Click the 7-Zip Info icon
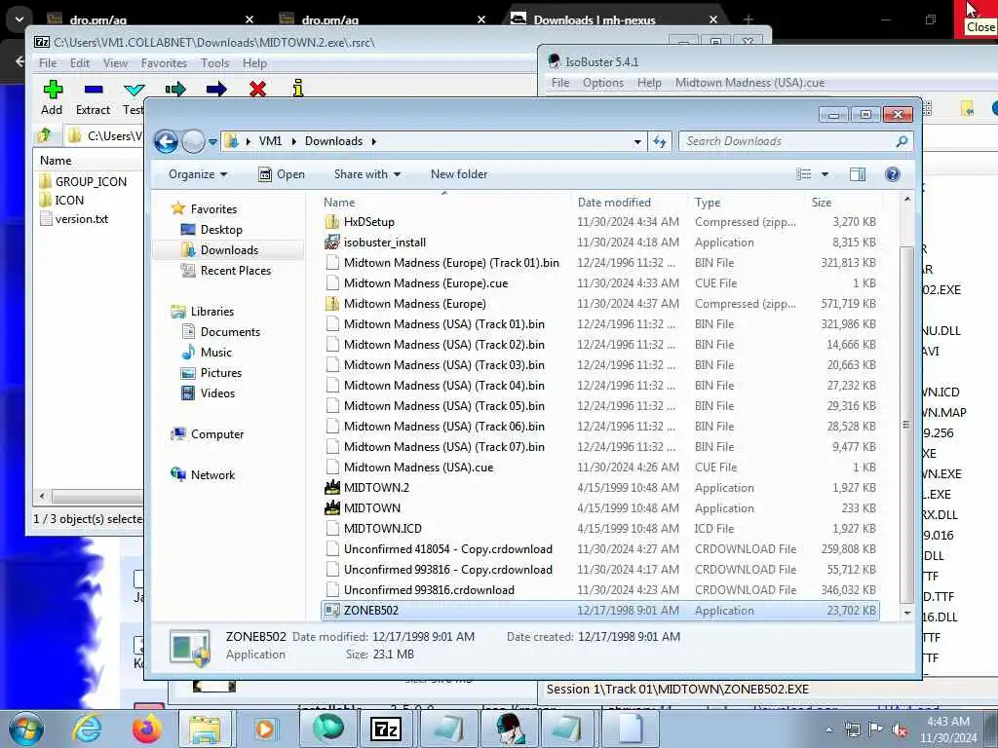The image size is (998, 748). (298, 89)
